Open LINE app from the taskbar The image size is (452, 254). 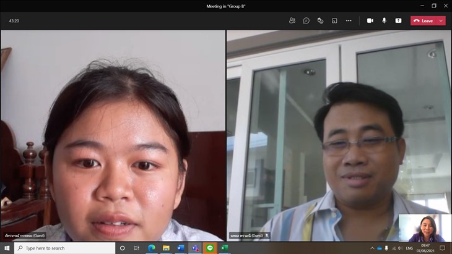point(209,248)
